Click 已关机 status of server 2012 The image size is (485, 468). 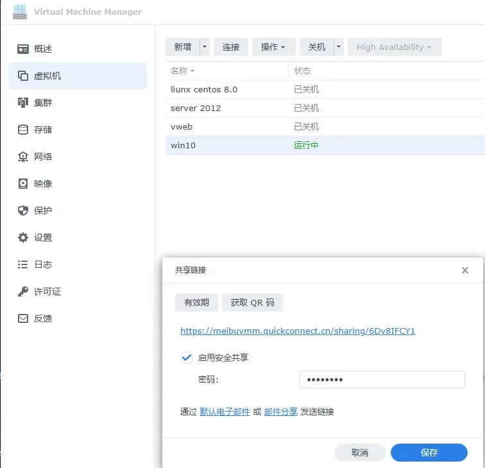click(x=306, y=108)
